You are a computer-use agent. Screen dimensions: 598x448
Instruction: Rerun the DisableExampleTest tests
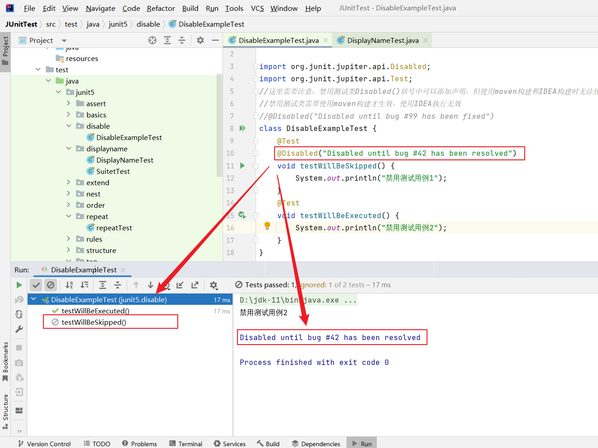[x=19, y=285]
